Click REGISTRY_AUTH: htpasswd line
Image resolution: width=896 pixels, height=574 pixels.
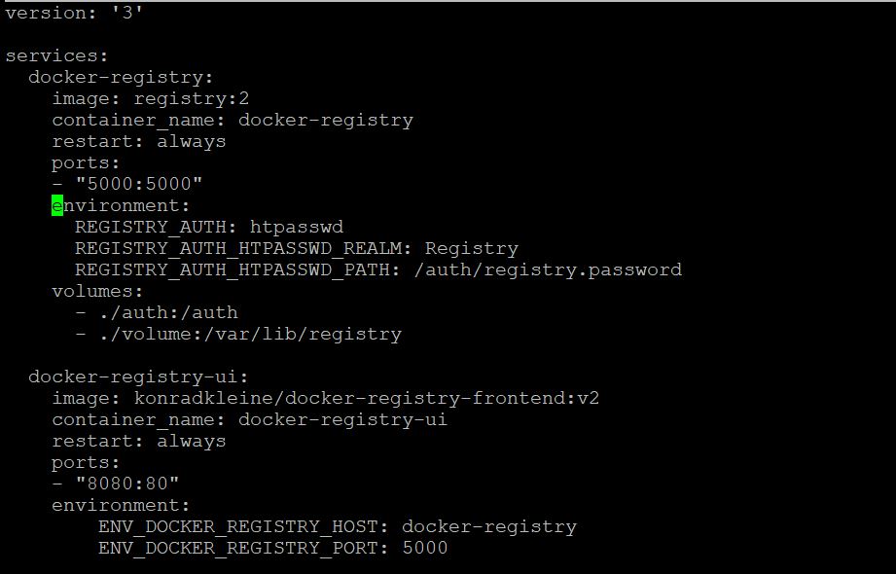tap(209, 227)
